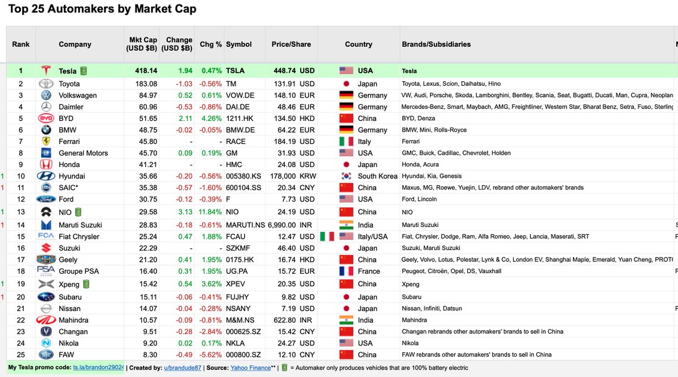This screenshot has width=678, height=377.
Task: Click the NIO logo icon
Action: tap(46, 212)
